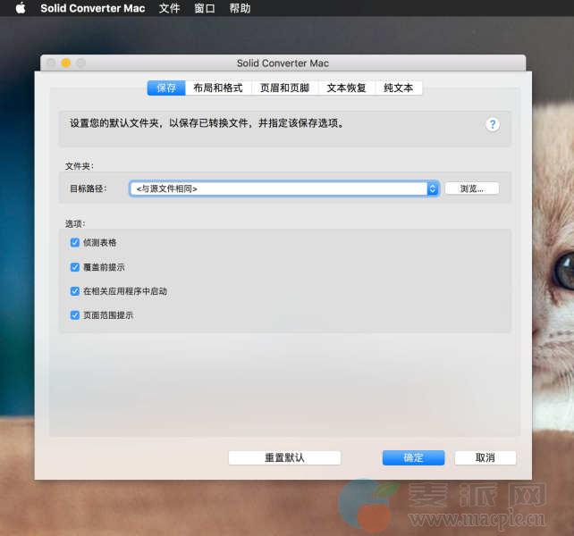574x536 pixels.
Task: Click the 目标路径 combo box field
Action: [x=277, y=188]
